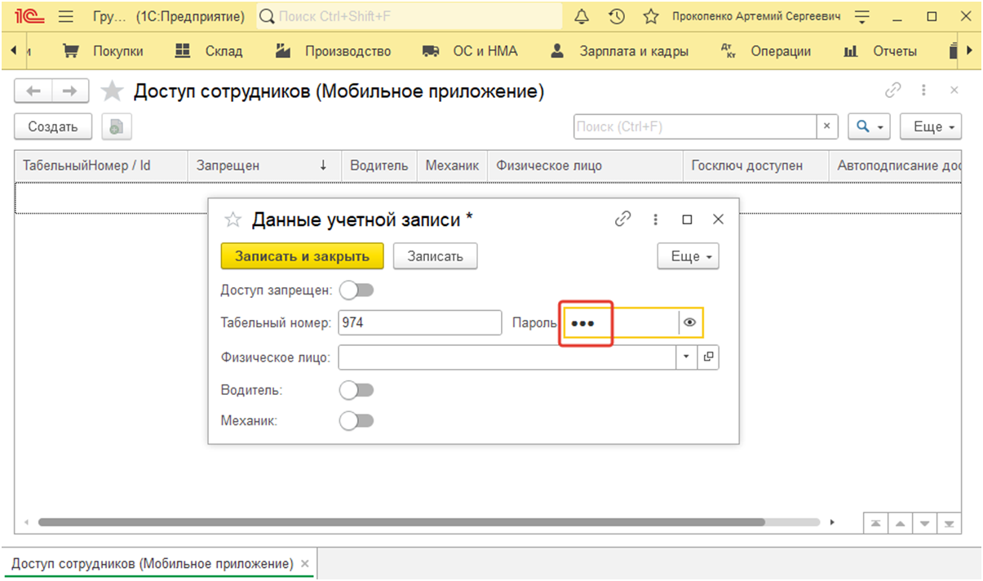Add Данные учетной записи to favorites

233,220
